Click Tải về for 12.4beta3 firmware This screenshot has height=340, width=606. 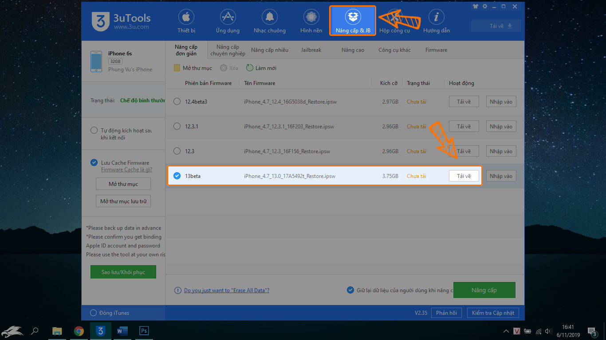[x=464, y=102]
